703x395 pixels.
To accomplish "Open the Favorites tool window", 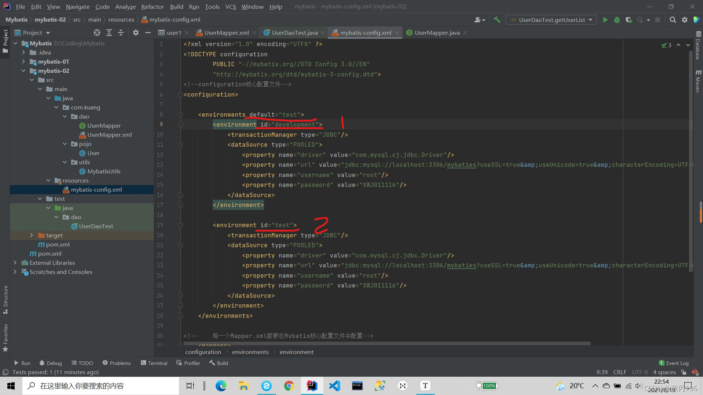I will click(x=5, y=338).
